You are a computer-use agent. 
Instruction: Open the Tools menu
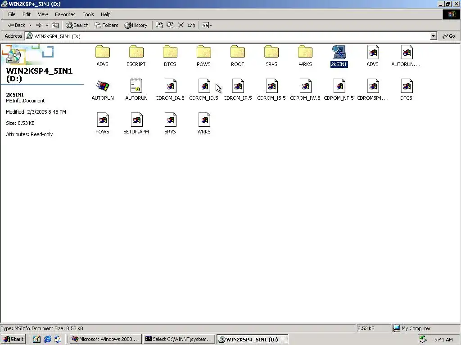coord(88,14)
